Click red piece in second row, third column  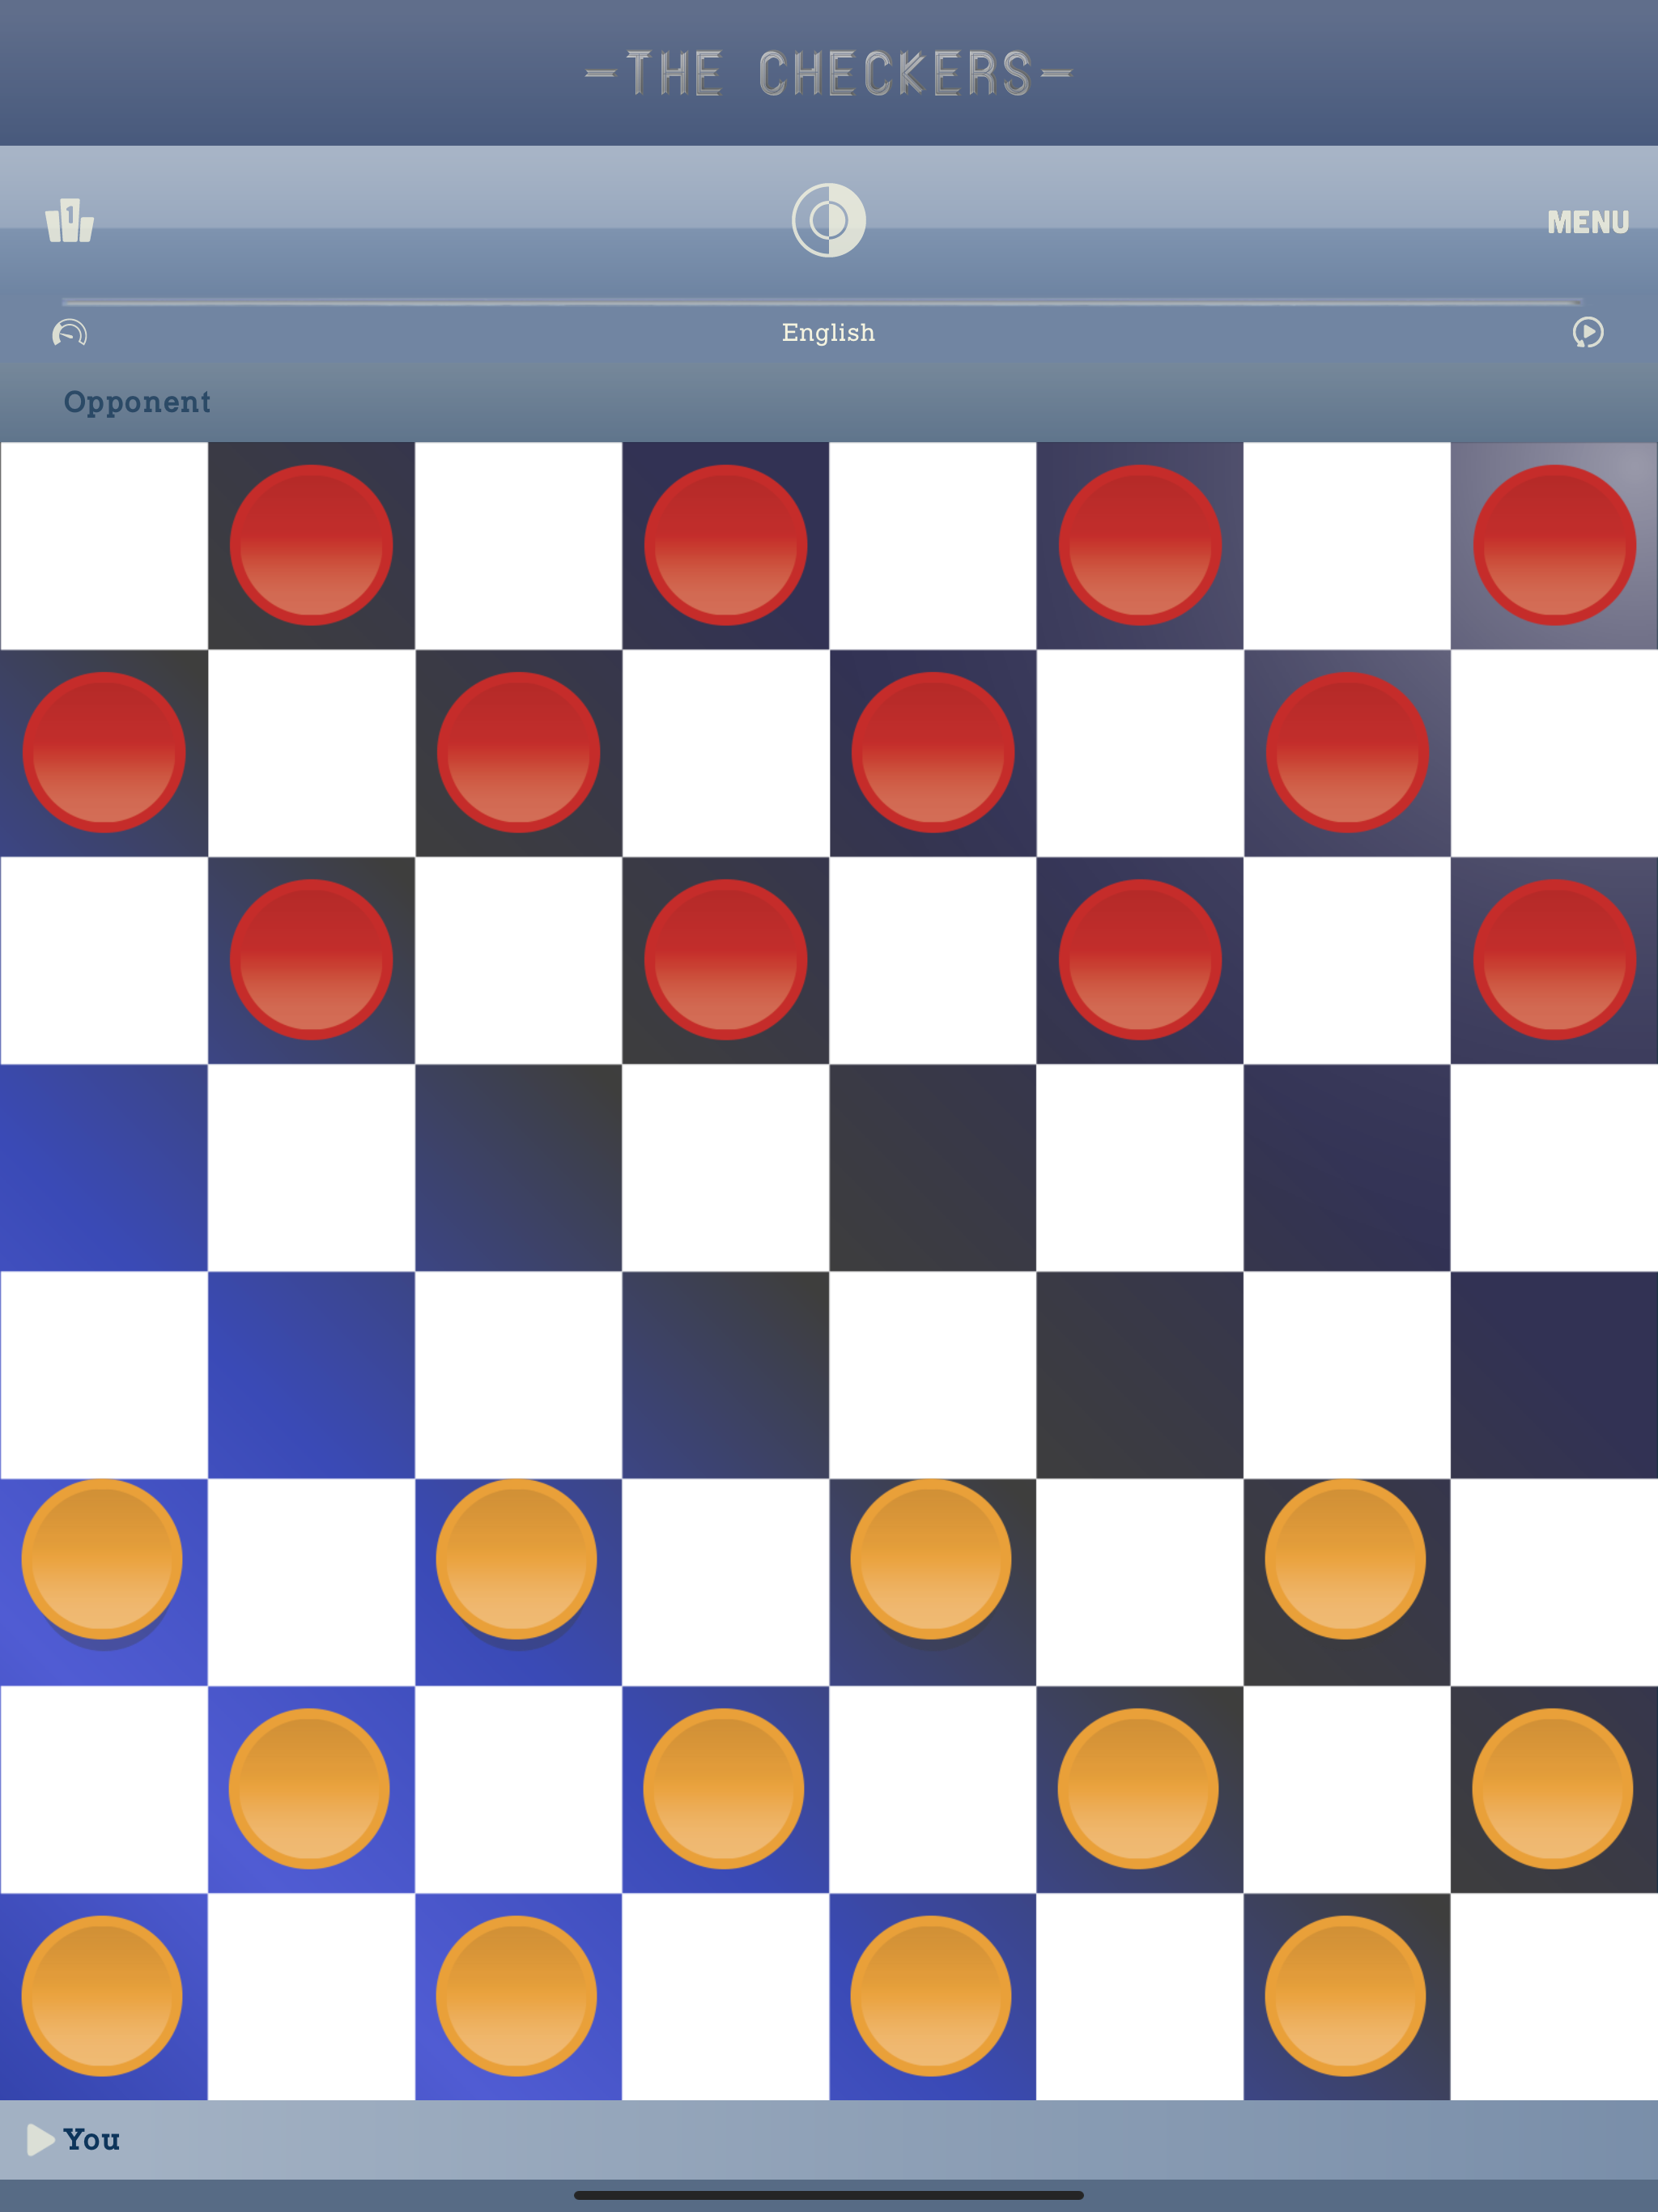tap(518, 752)
